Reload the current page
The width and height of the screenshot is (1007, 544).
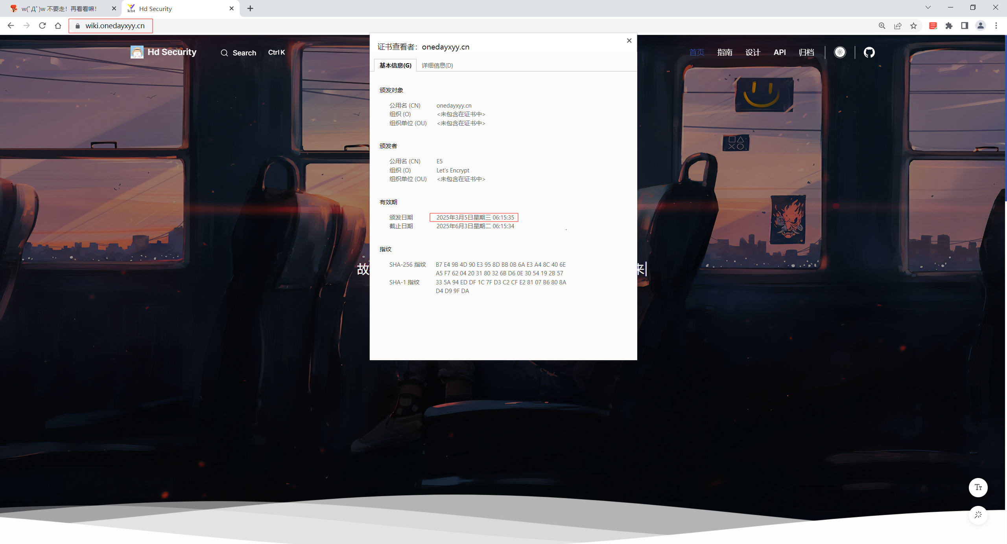point(42,26)
